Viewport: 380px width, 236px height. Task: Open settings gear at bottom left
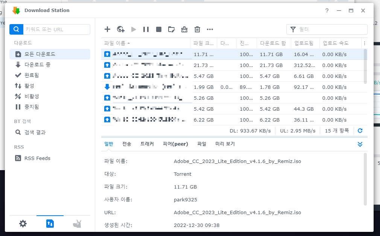[23, 224]
